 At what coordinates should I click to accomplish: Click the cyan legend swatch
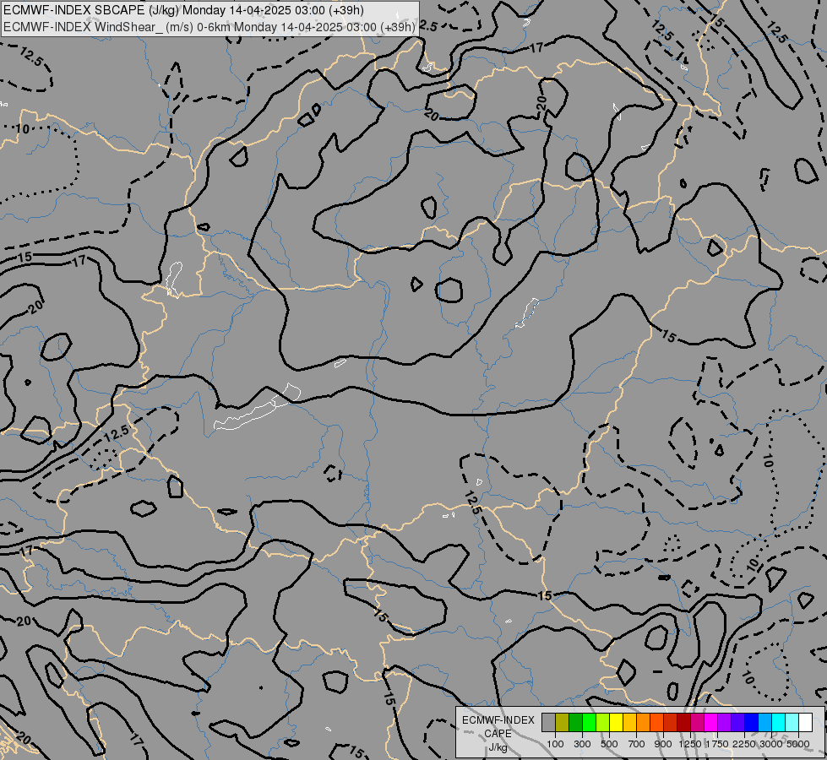(779, 722)
